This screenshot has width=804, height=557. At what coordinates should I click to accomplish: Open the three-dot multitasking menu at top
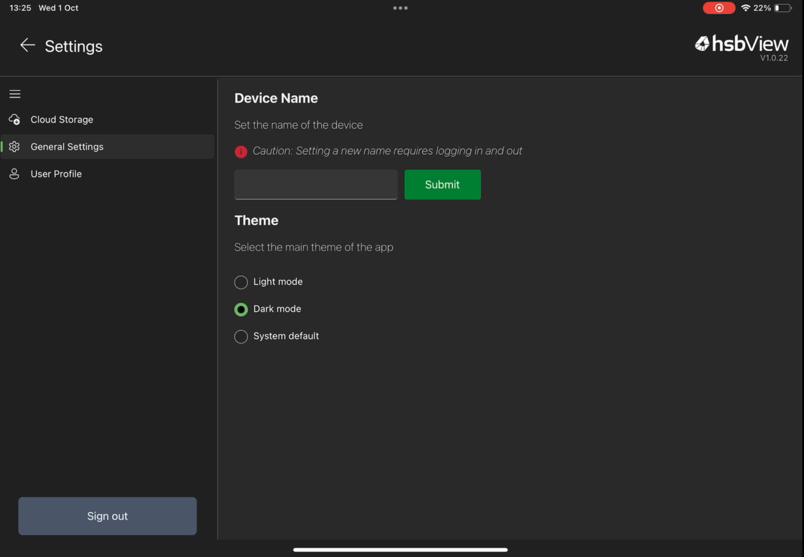tap(400, 8)
